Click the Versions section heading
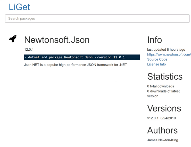Viewport: 191px width, 147px height. (164, 108)
